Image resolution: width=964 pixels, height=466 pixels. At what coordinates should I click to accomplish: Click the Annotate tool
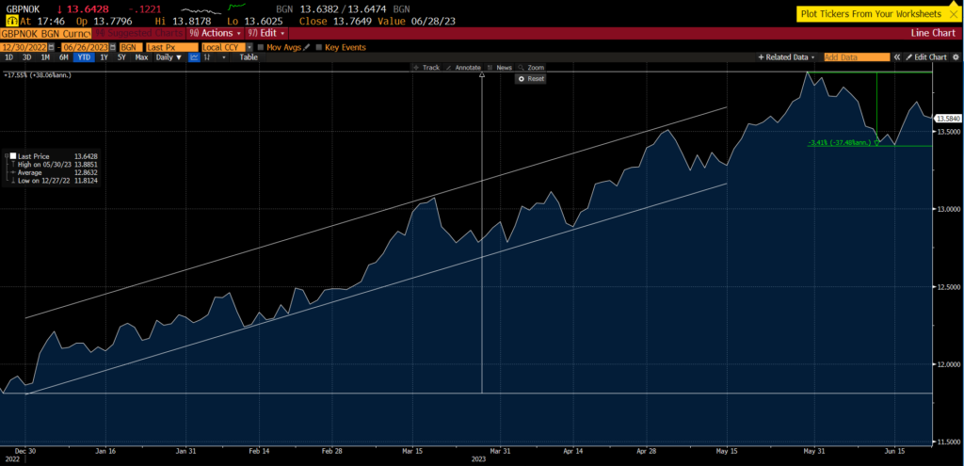462,67
